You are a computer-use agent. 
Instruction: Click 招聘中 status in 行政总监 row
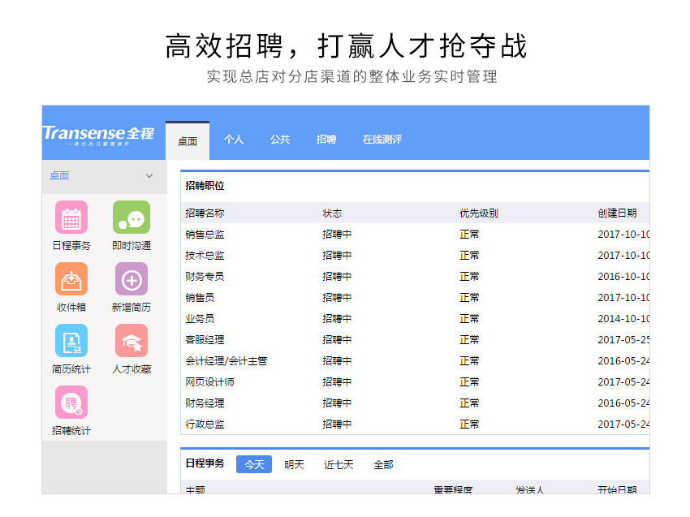coord(337,424)
